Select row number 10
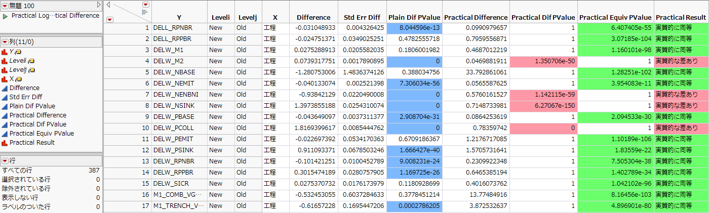 pyautogui.click(x=128, y=128)
